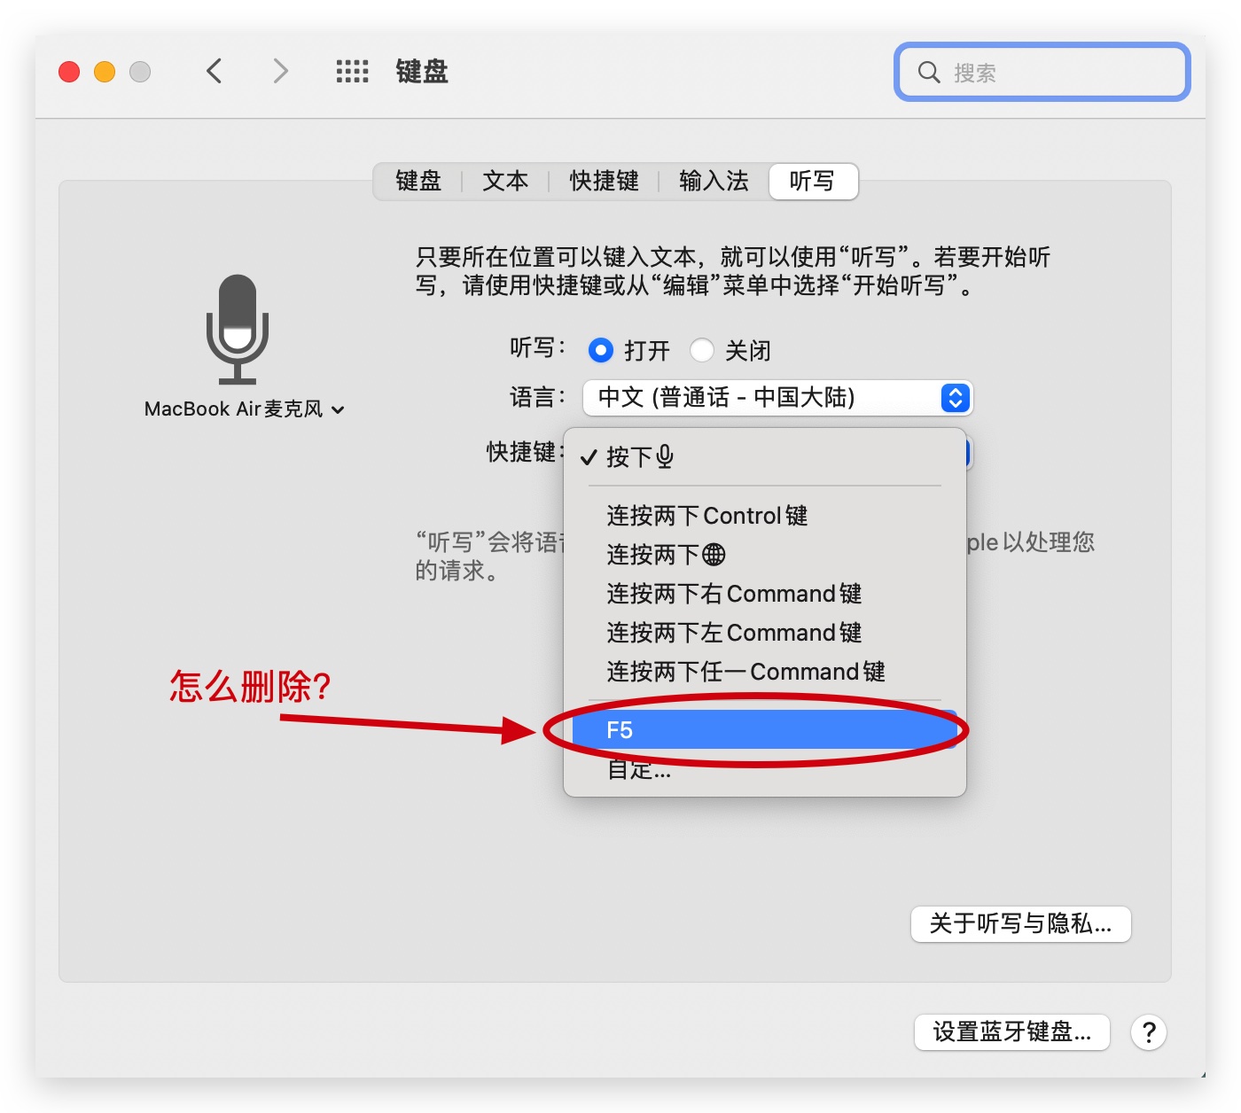Screen dimensions: 1241x1113
Task: Click the search magnifier icon
Action: point(928,73)
